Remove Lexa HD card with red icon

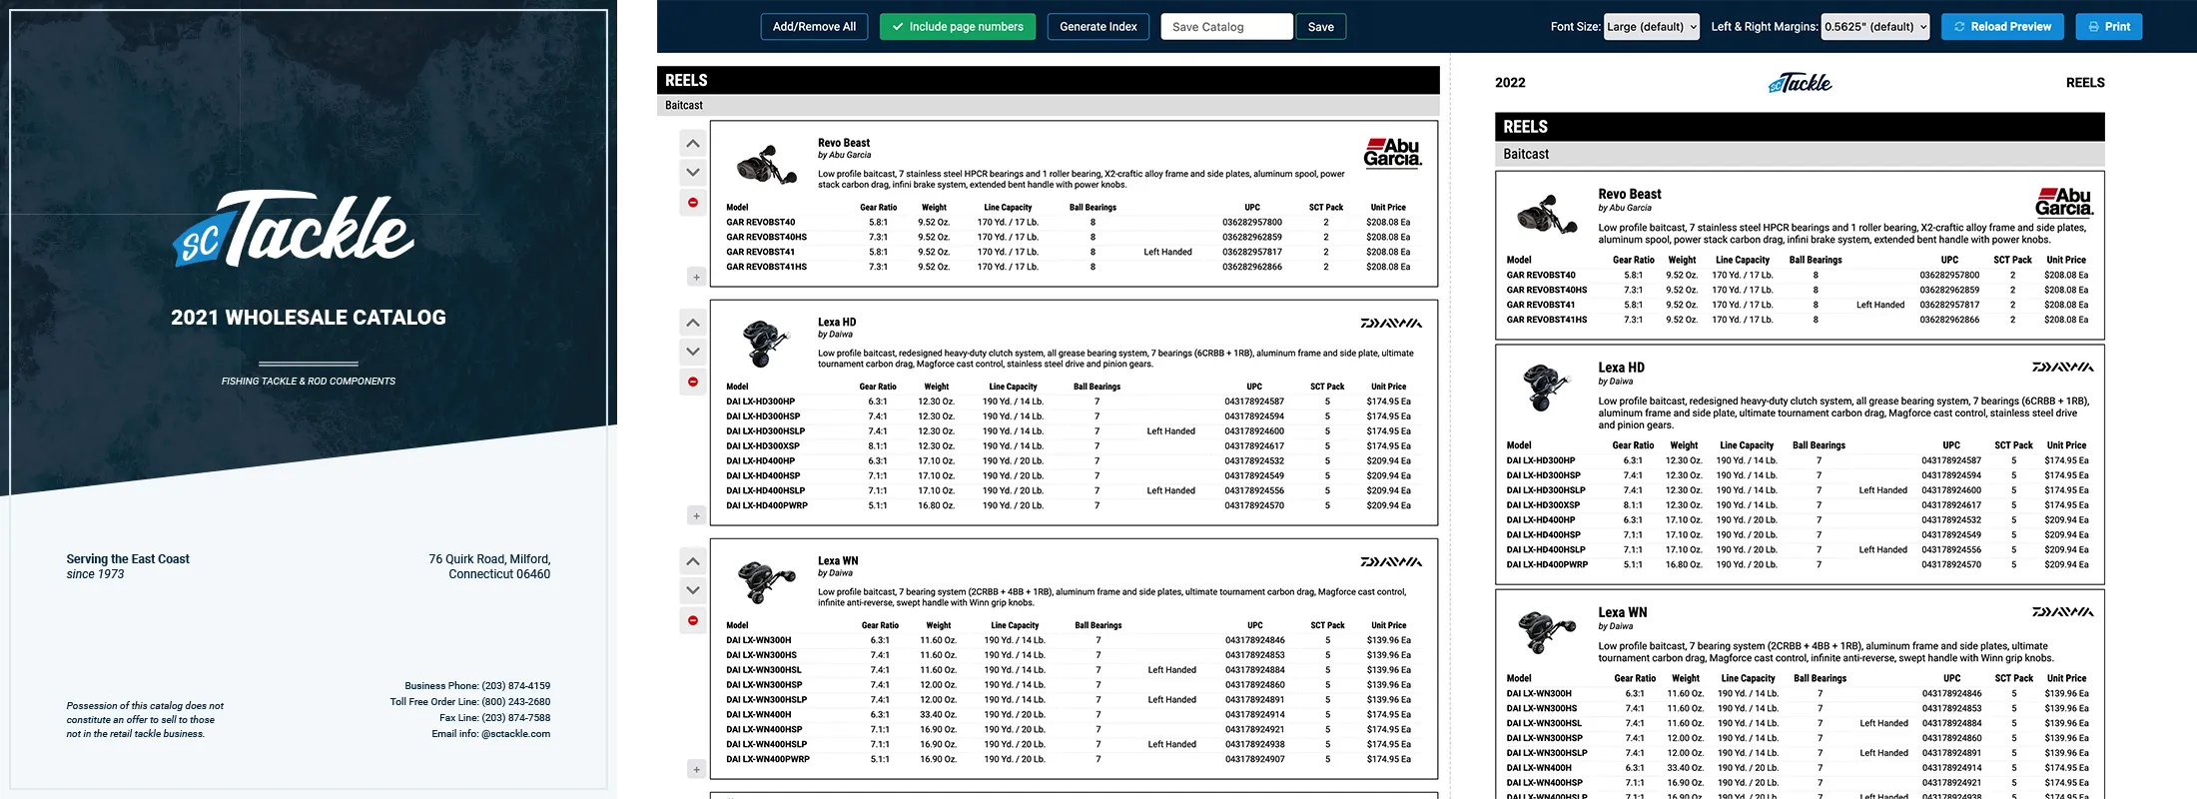pyautogui.click(x=693, y=382)
